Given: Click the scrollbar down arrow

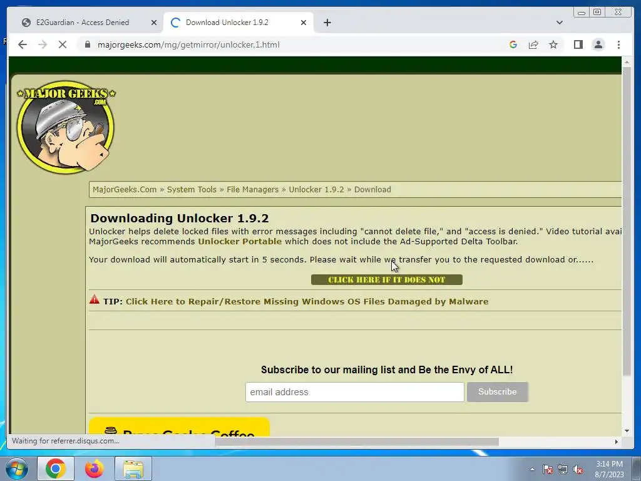Looking at the screenshot, I should coord(627,431).
